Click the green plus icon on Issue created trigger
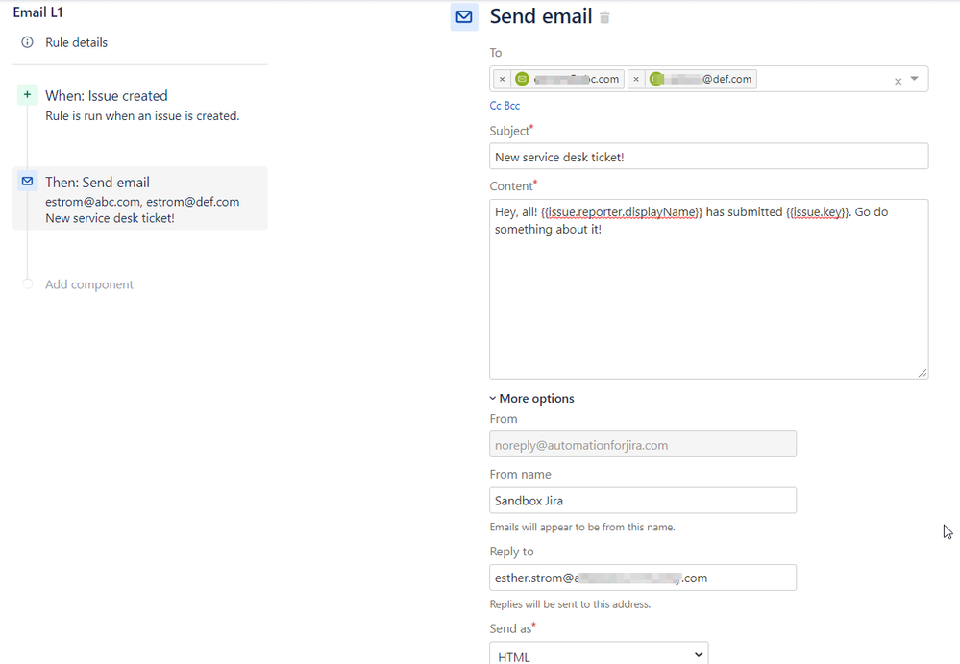Image resolution: width=960 pixels, height=664 pixels. coord(26,95)
